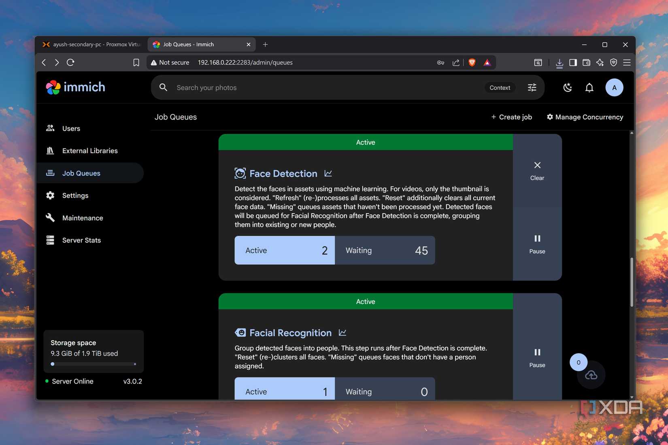This screenshot has height=445, width=668.
Task: Select Job Queues in sidebar
Action: pos(90,173)
